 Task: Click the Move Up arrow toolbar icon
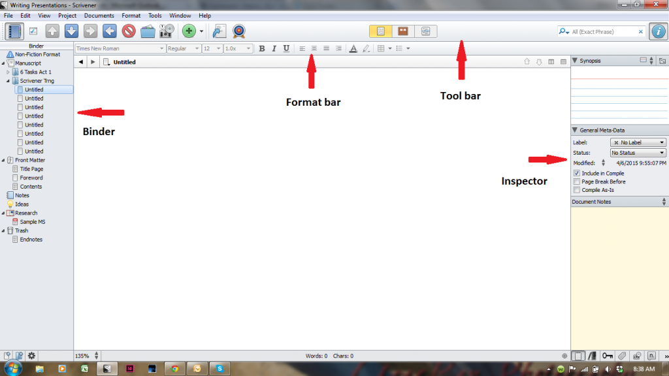tap(52, 31)
